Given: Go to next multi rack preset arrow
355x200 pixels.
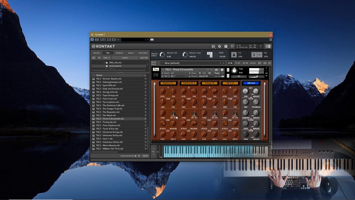Looking at the screenshot, I should pyautogui.click(x=224, y=63).
